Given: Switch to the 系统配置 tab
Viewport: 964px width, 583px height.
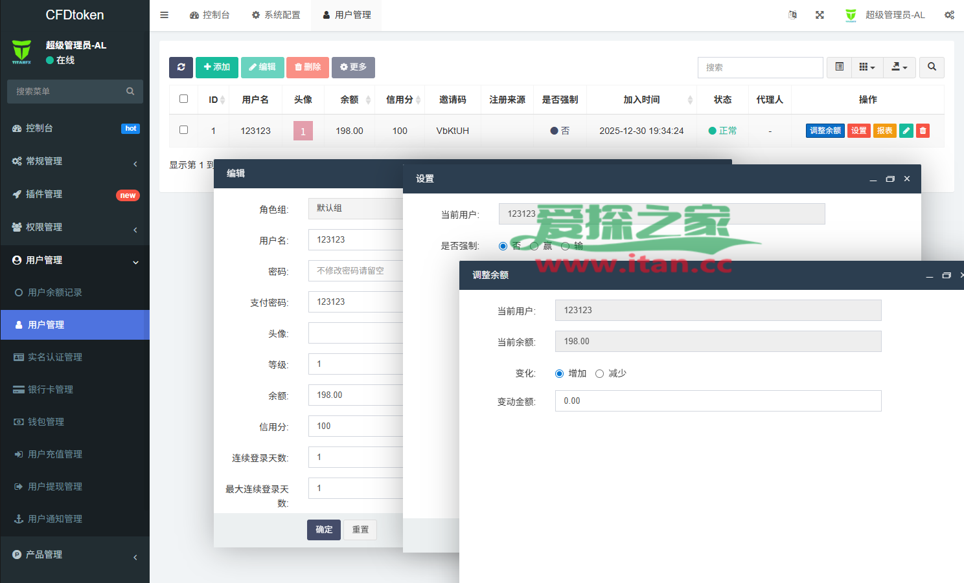Looking at the screenshot, I should point(276,15).
